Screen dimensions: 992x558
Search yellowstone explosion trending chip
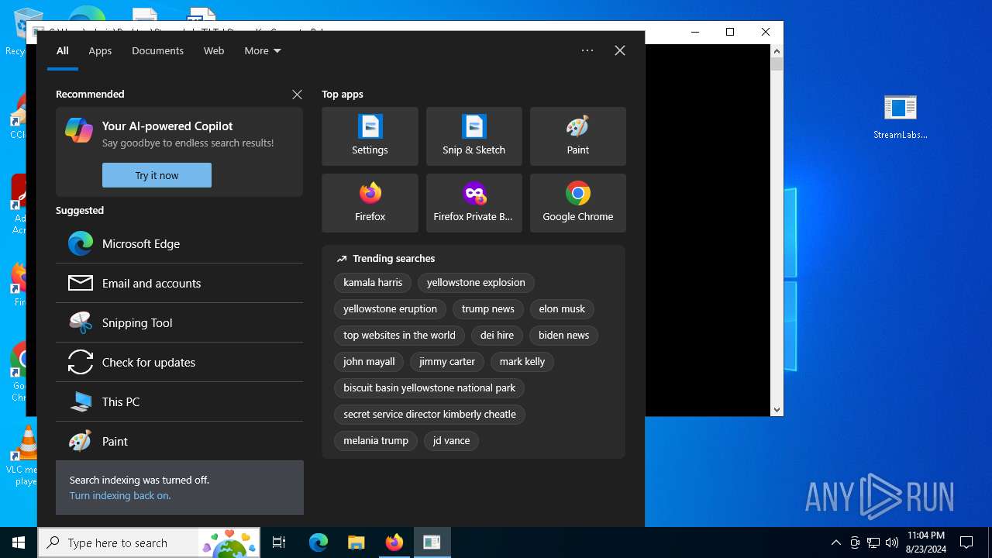476,283
